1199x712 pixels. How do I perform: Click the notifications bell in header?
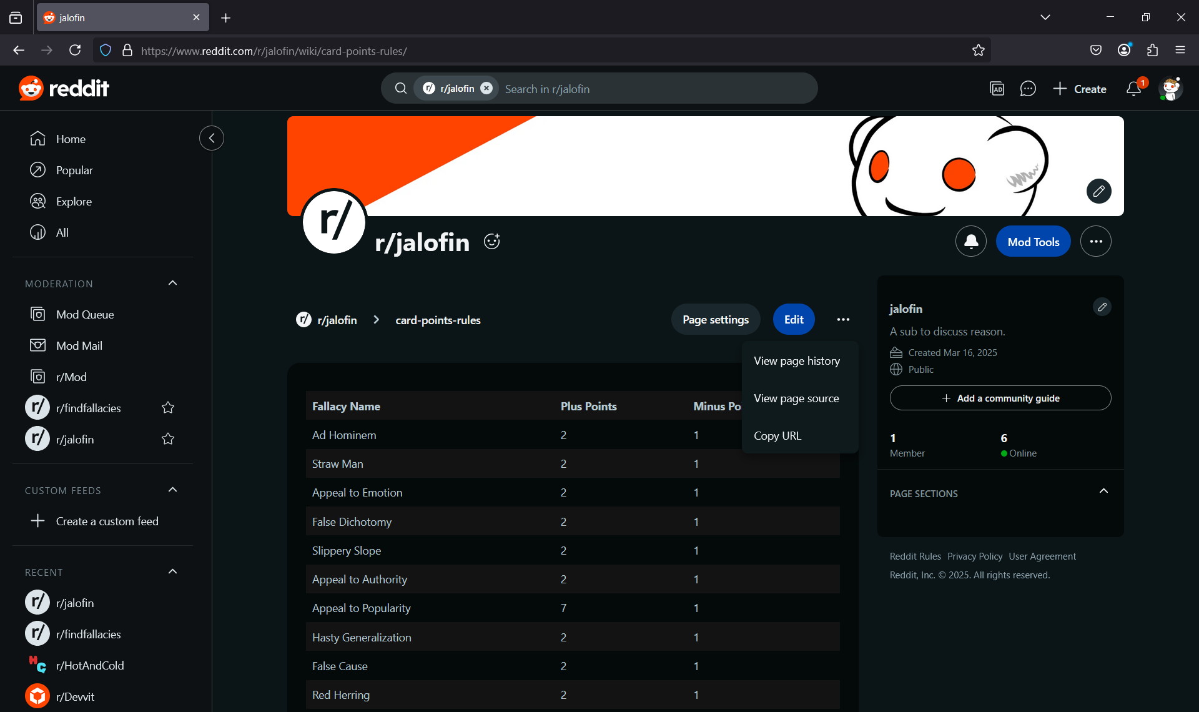(x=1133, y=89)
